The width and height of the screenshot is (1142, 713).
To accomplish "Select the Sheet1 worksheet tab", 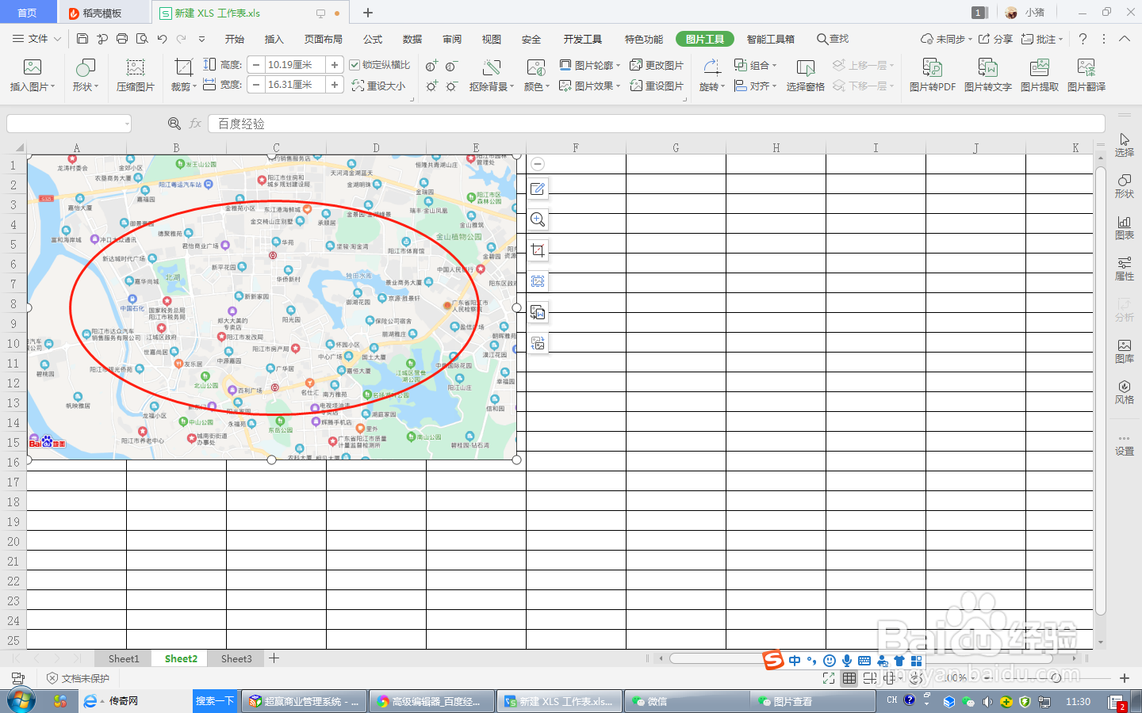I will click(x=124, y=658).
